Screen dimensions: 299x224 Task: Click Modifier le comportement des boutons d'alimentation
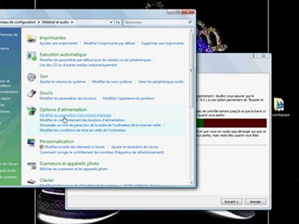82,120
